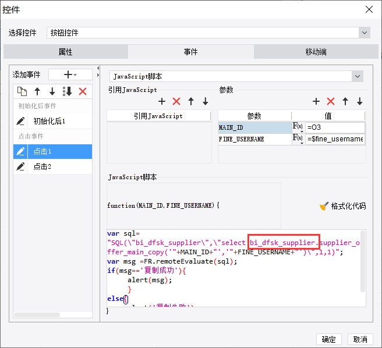The height and width of the screenshot is (348, 382).
Task: Click the 引用JavaScript column header
Action: coord(158,116)
